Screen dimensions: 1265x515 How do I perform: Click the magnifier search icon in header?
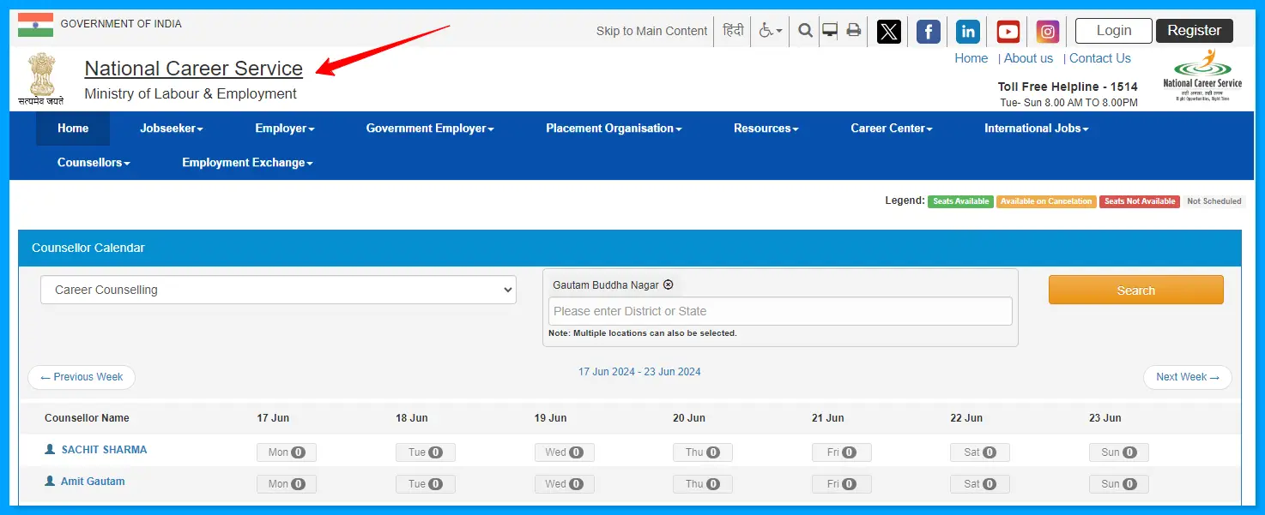tap(805, 31)
